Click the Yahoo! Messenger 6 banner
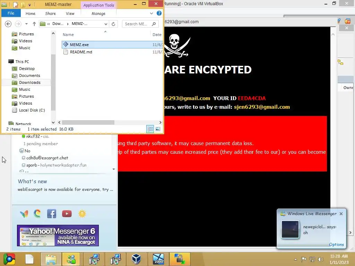Viewport: 355px width, 266px height. click(x=58, y=235)
